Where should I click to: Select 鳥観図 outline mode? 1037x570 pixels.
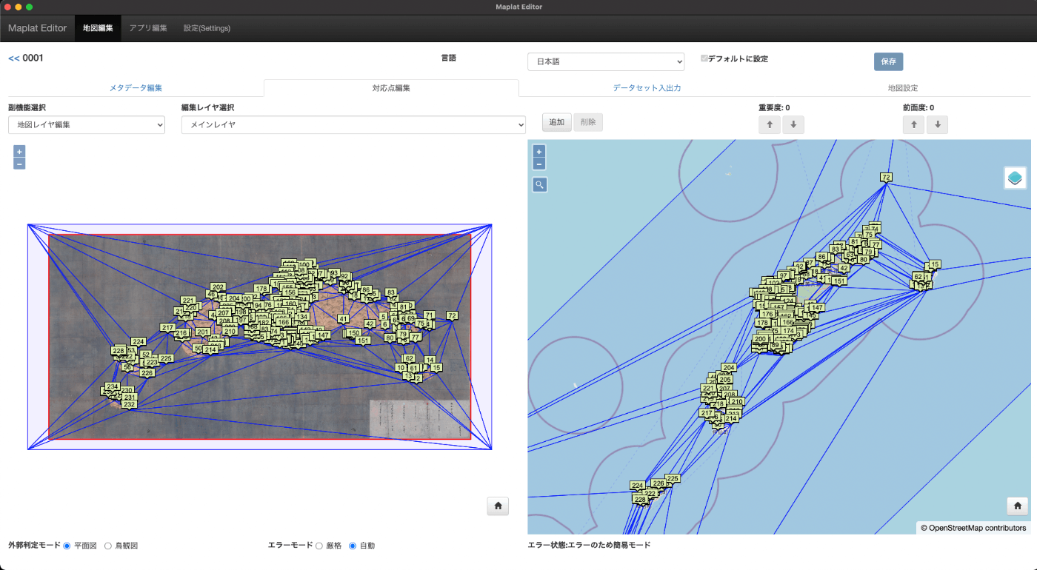coord(108,546)
